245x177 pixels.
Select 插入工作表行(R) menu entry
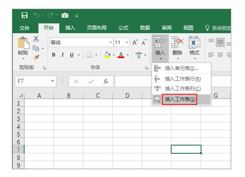coord(181,79)
